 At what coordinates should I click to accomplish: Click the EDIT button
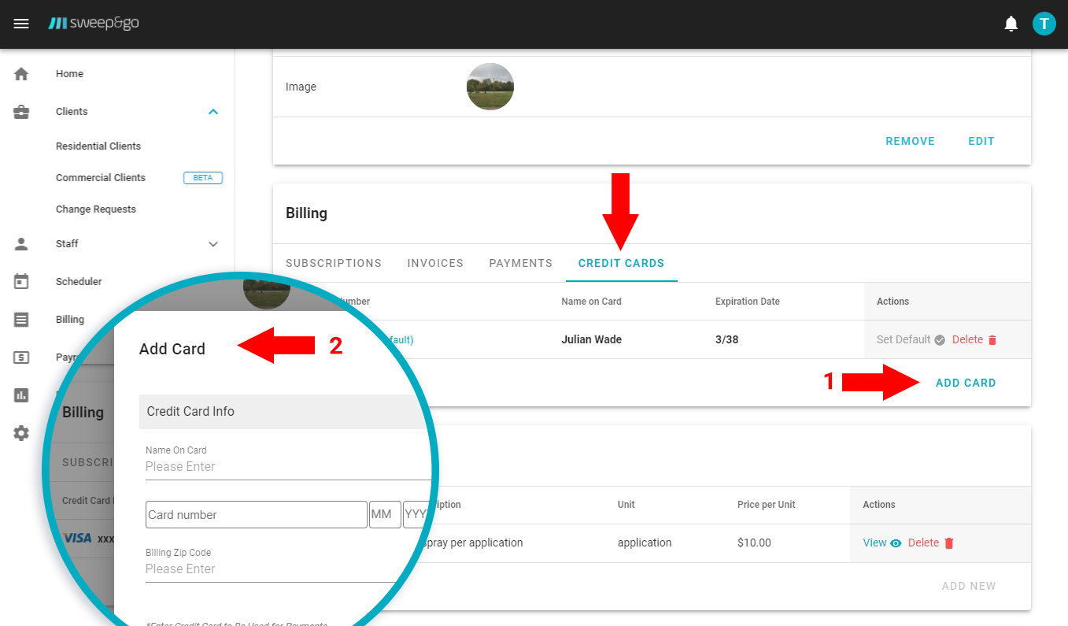pyautogui.click(x=981, y=142)
